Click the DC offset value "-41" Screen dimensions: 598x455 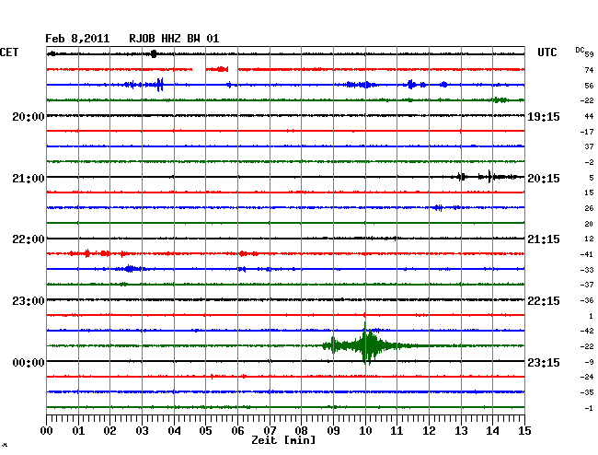click(587, 254)
